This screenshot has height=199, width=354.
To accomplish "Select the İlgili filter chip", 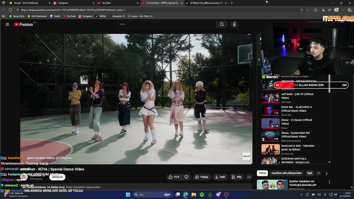I will (x=310, y=173).
